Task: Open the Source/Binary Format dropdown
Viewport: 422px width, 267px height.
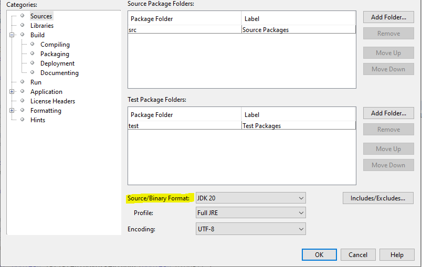Action: [250, 198]
